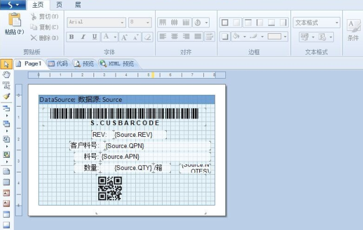
Task: Open the S application menu button
Action: click(13, 5)
